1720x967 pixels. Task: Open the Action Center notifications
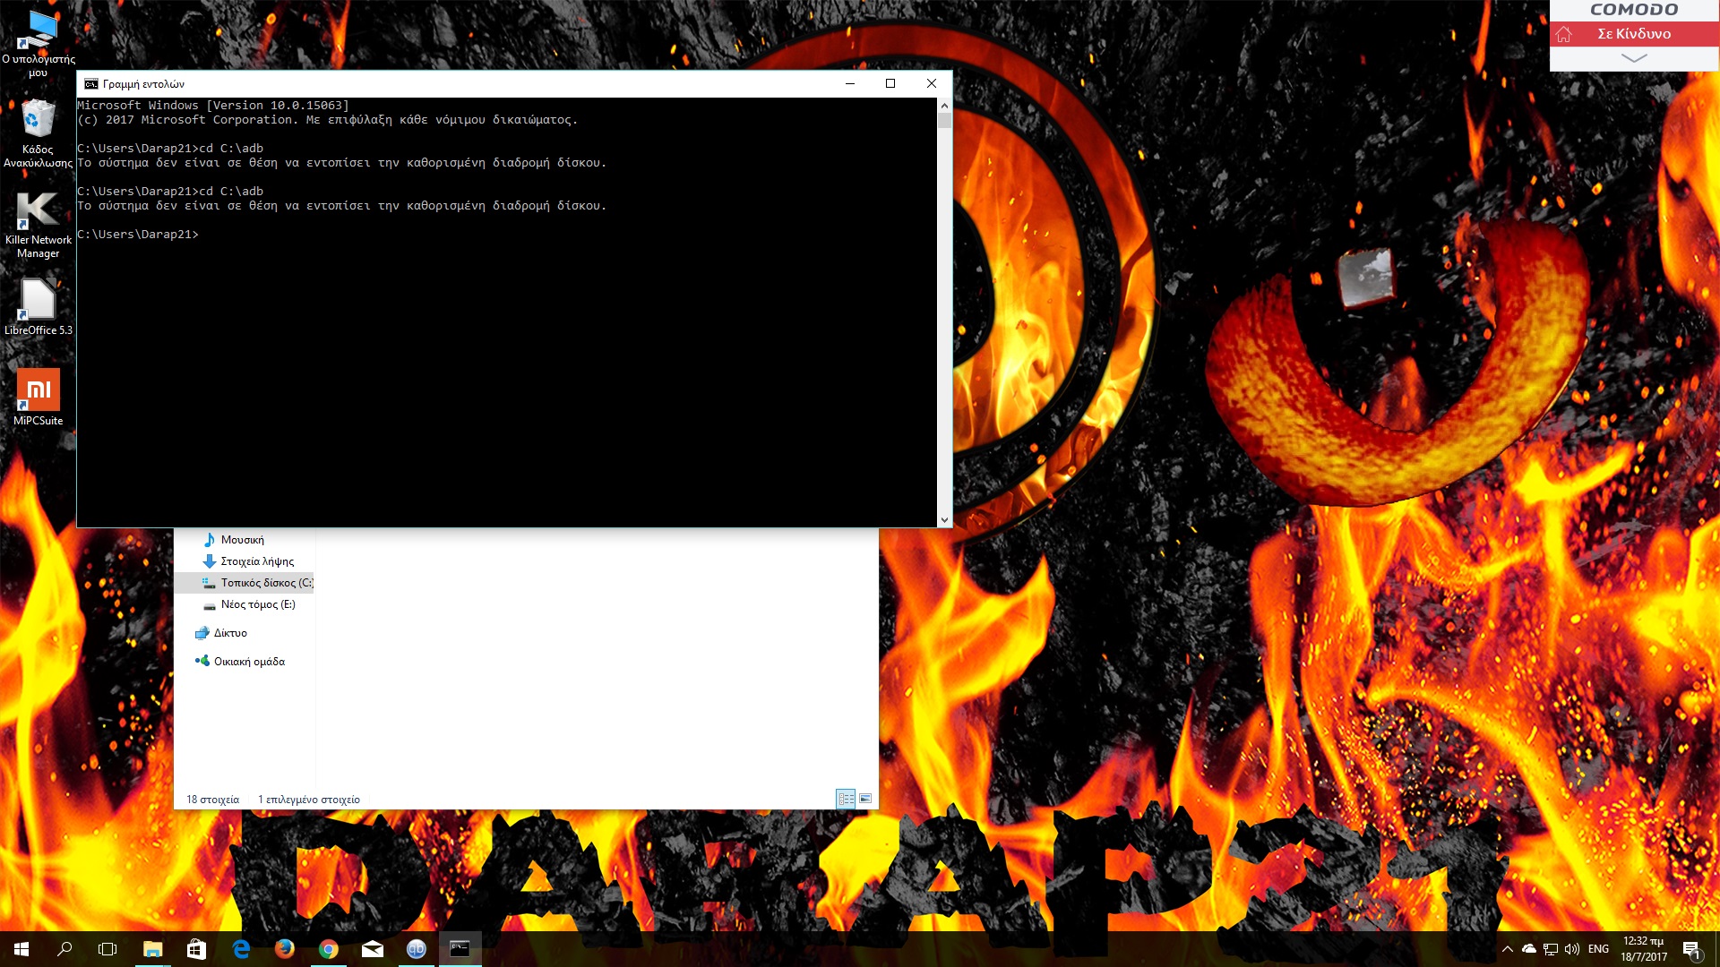(x=1691, y=949)
